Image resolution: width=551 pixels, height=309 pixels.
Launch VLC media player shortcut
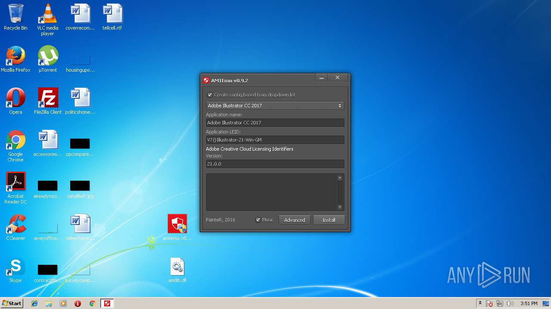(x=47, y=20)
